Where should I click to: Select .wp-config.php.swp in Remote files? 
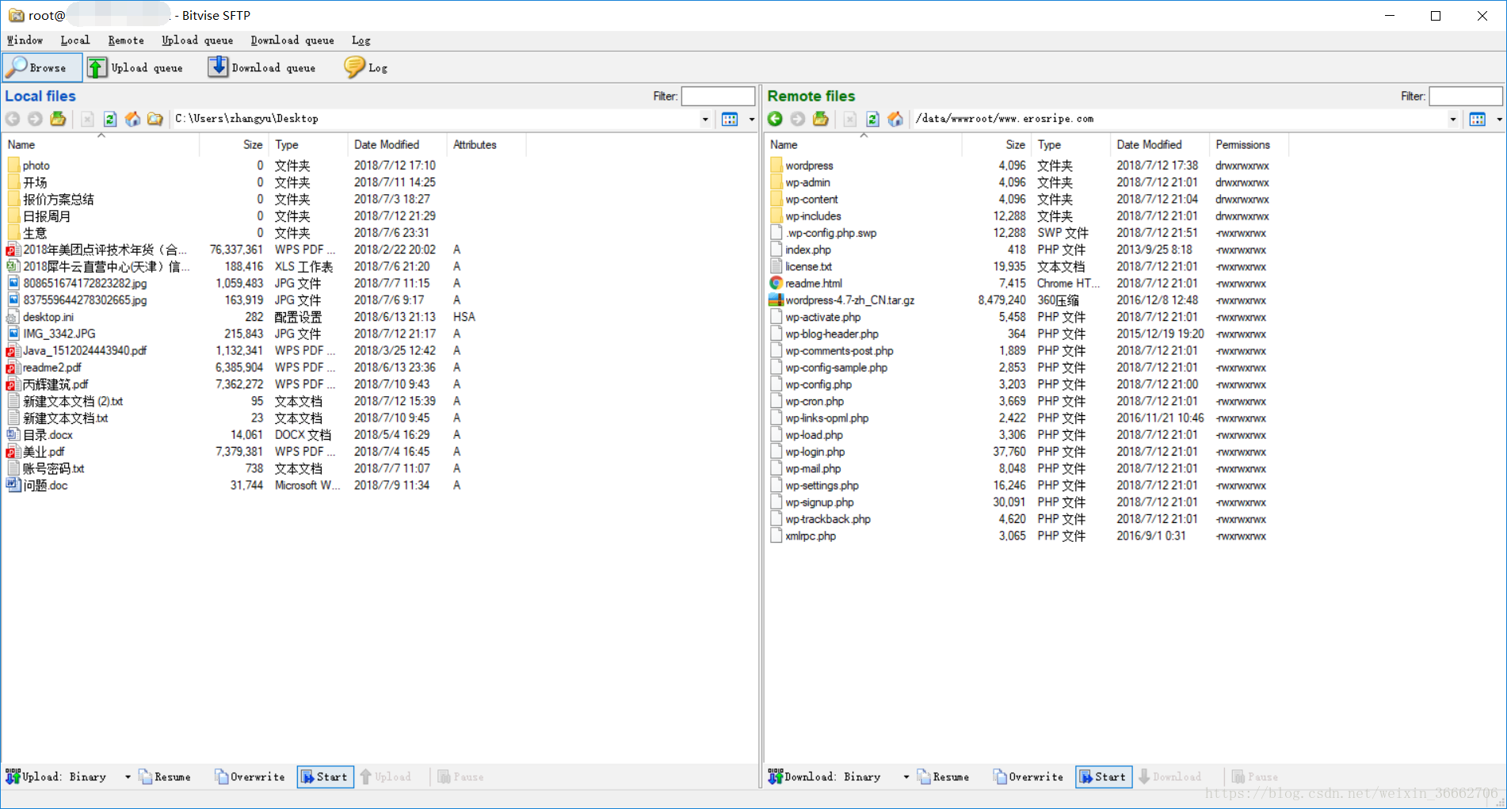[x=830, y=233]
